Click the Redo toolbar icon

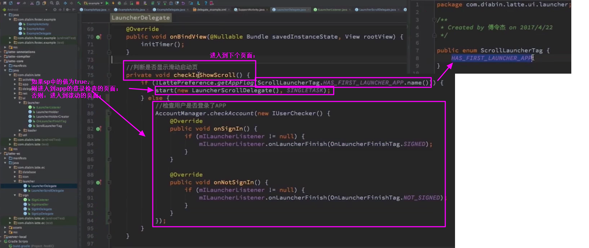tap(25, 3)
